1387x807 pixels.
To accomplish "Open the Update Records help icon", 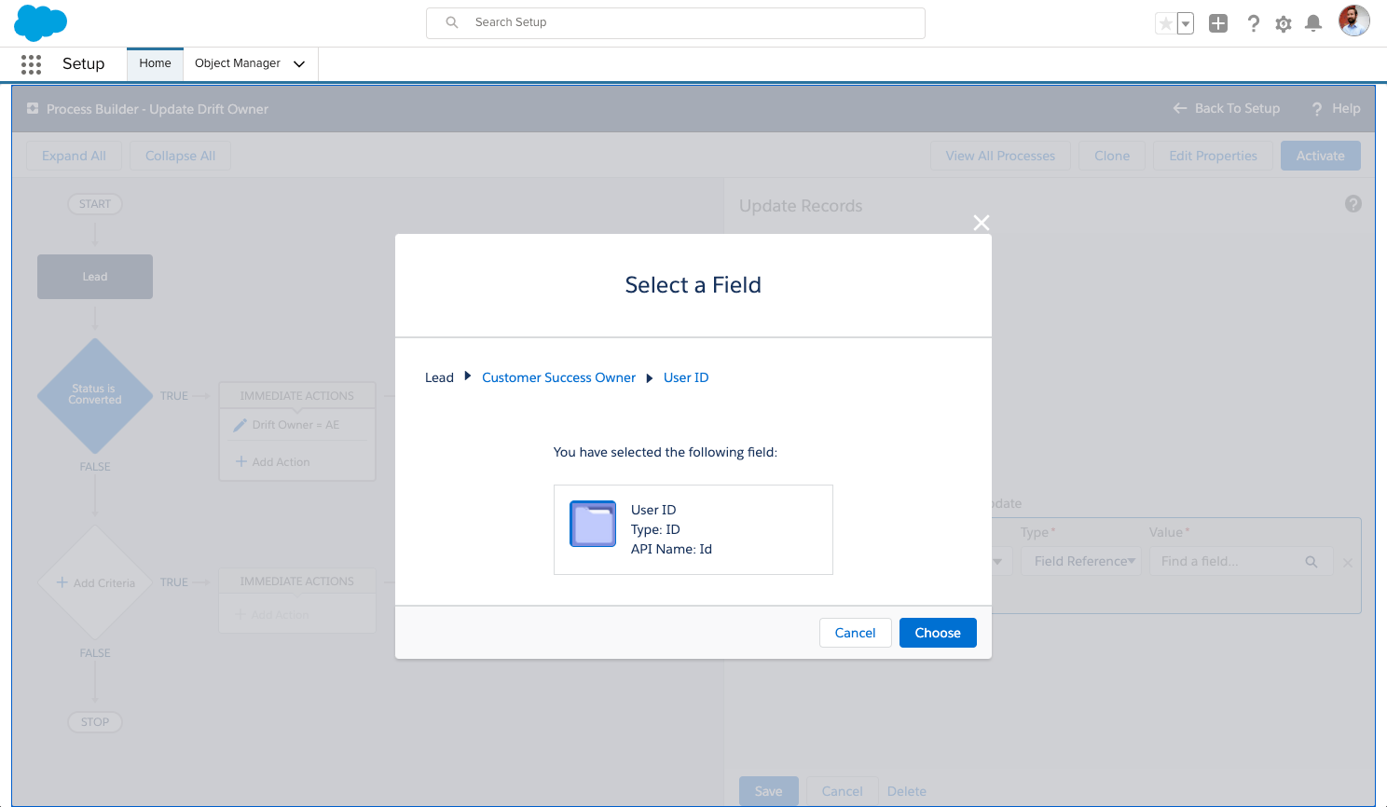I will pos(1353,204).
